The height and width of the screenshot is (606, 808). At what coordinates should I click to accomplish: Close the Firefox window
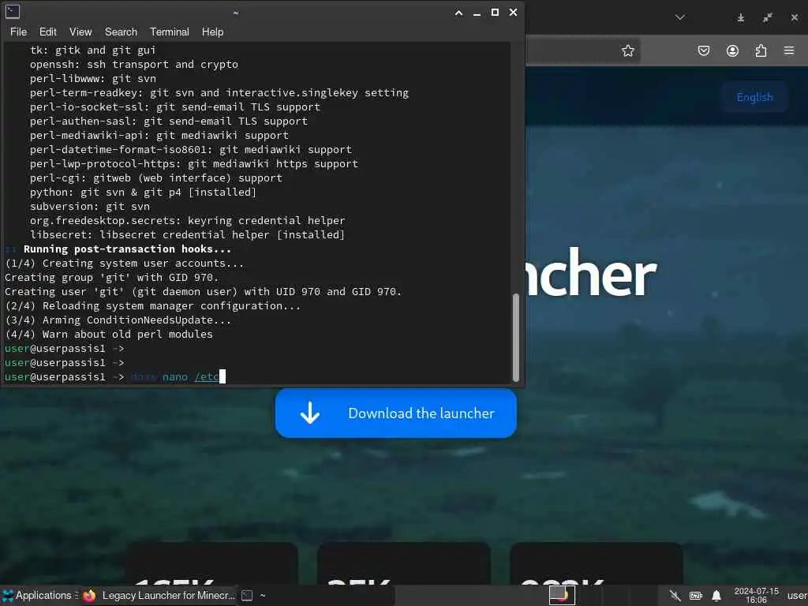(x=795, y=17)
